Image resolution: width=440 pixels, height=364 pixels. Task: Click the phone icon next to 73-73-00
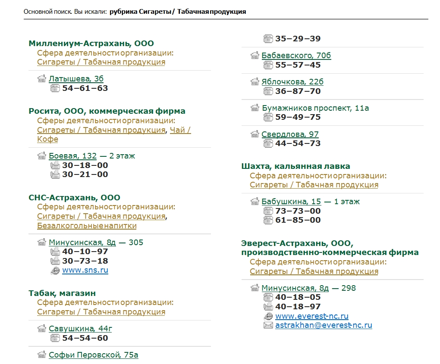(268, 211)
